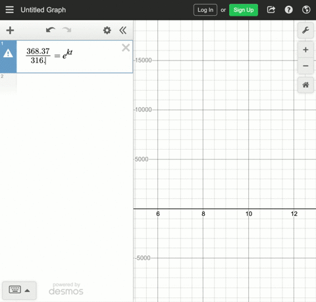Image resolution: width=316 pixels, height=302 pixels.
Task: Add a new expression item
Action: (10, 30)
